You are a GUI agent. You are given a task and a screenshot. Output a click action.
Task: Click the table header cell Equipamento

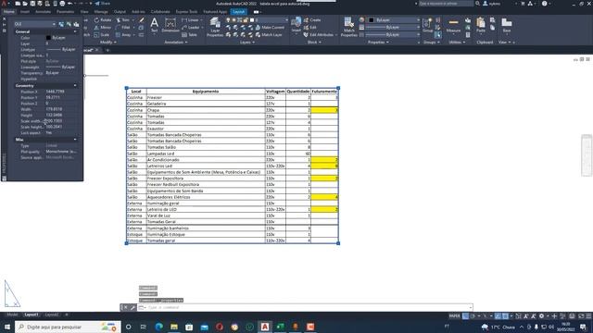206,92
